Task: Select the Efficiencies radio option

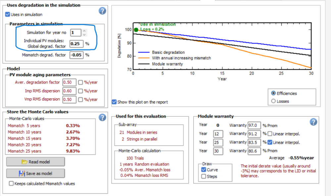Action: click(x=273, y=93)
